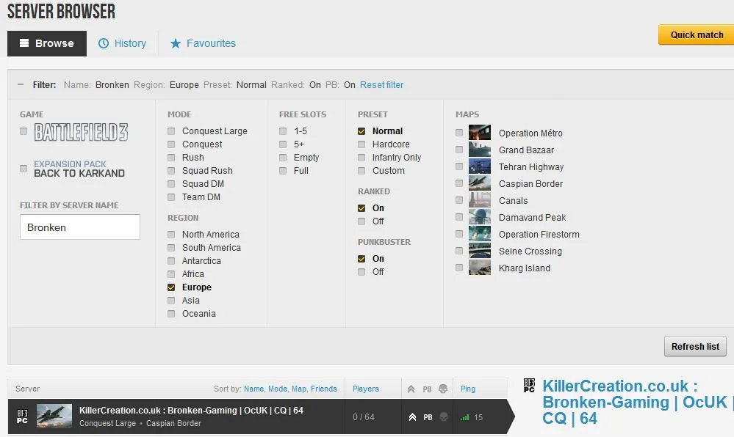Image resolution: width=734 pixels, height=437 pixels.
Task: Click the Tehran Highway map thumbnail
Action: click(480, 166)
